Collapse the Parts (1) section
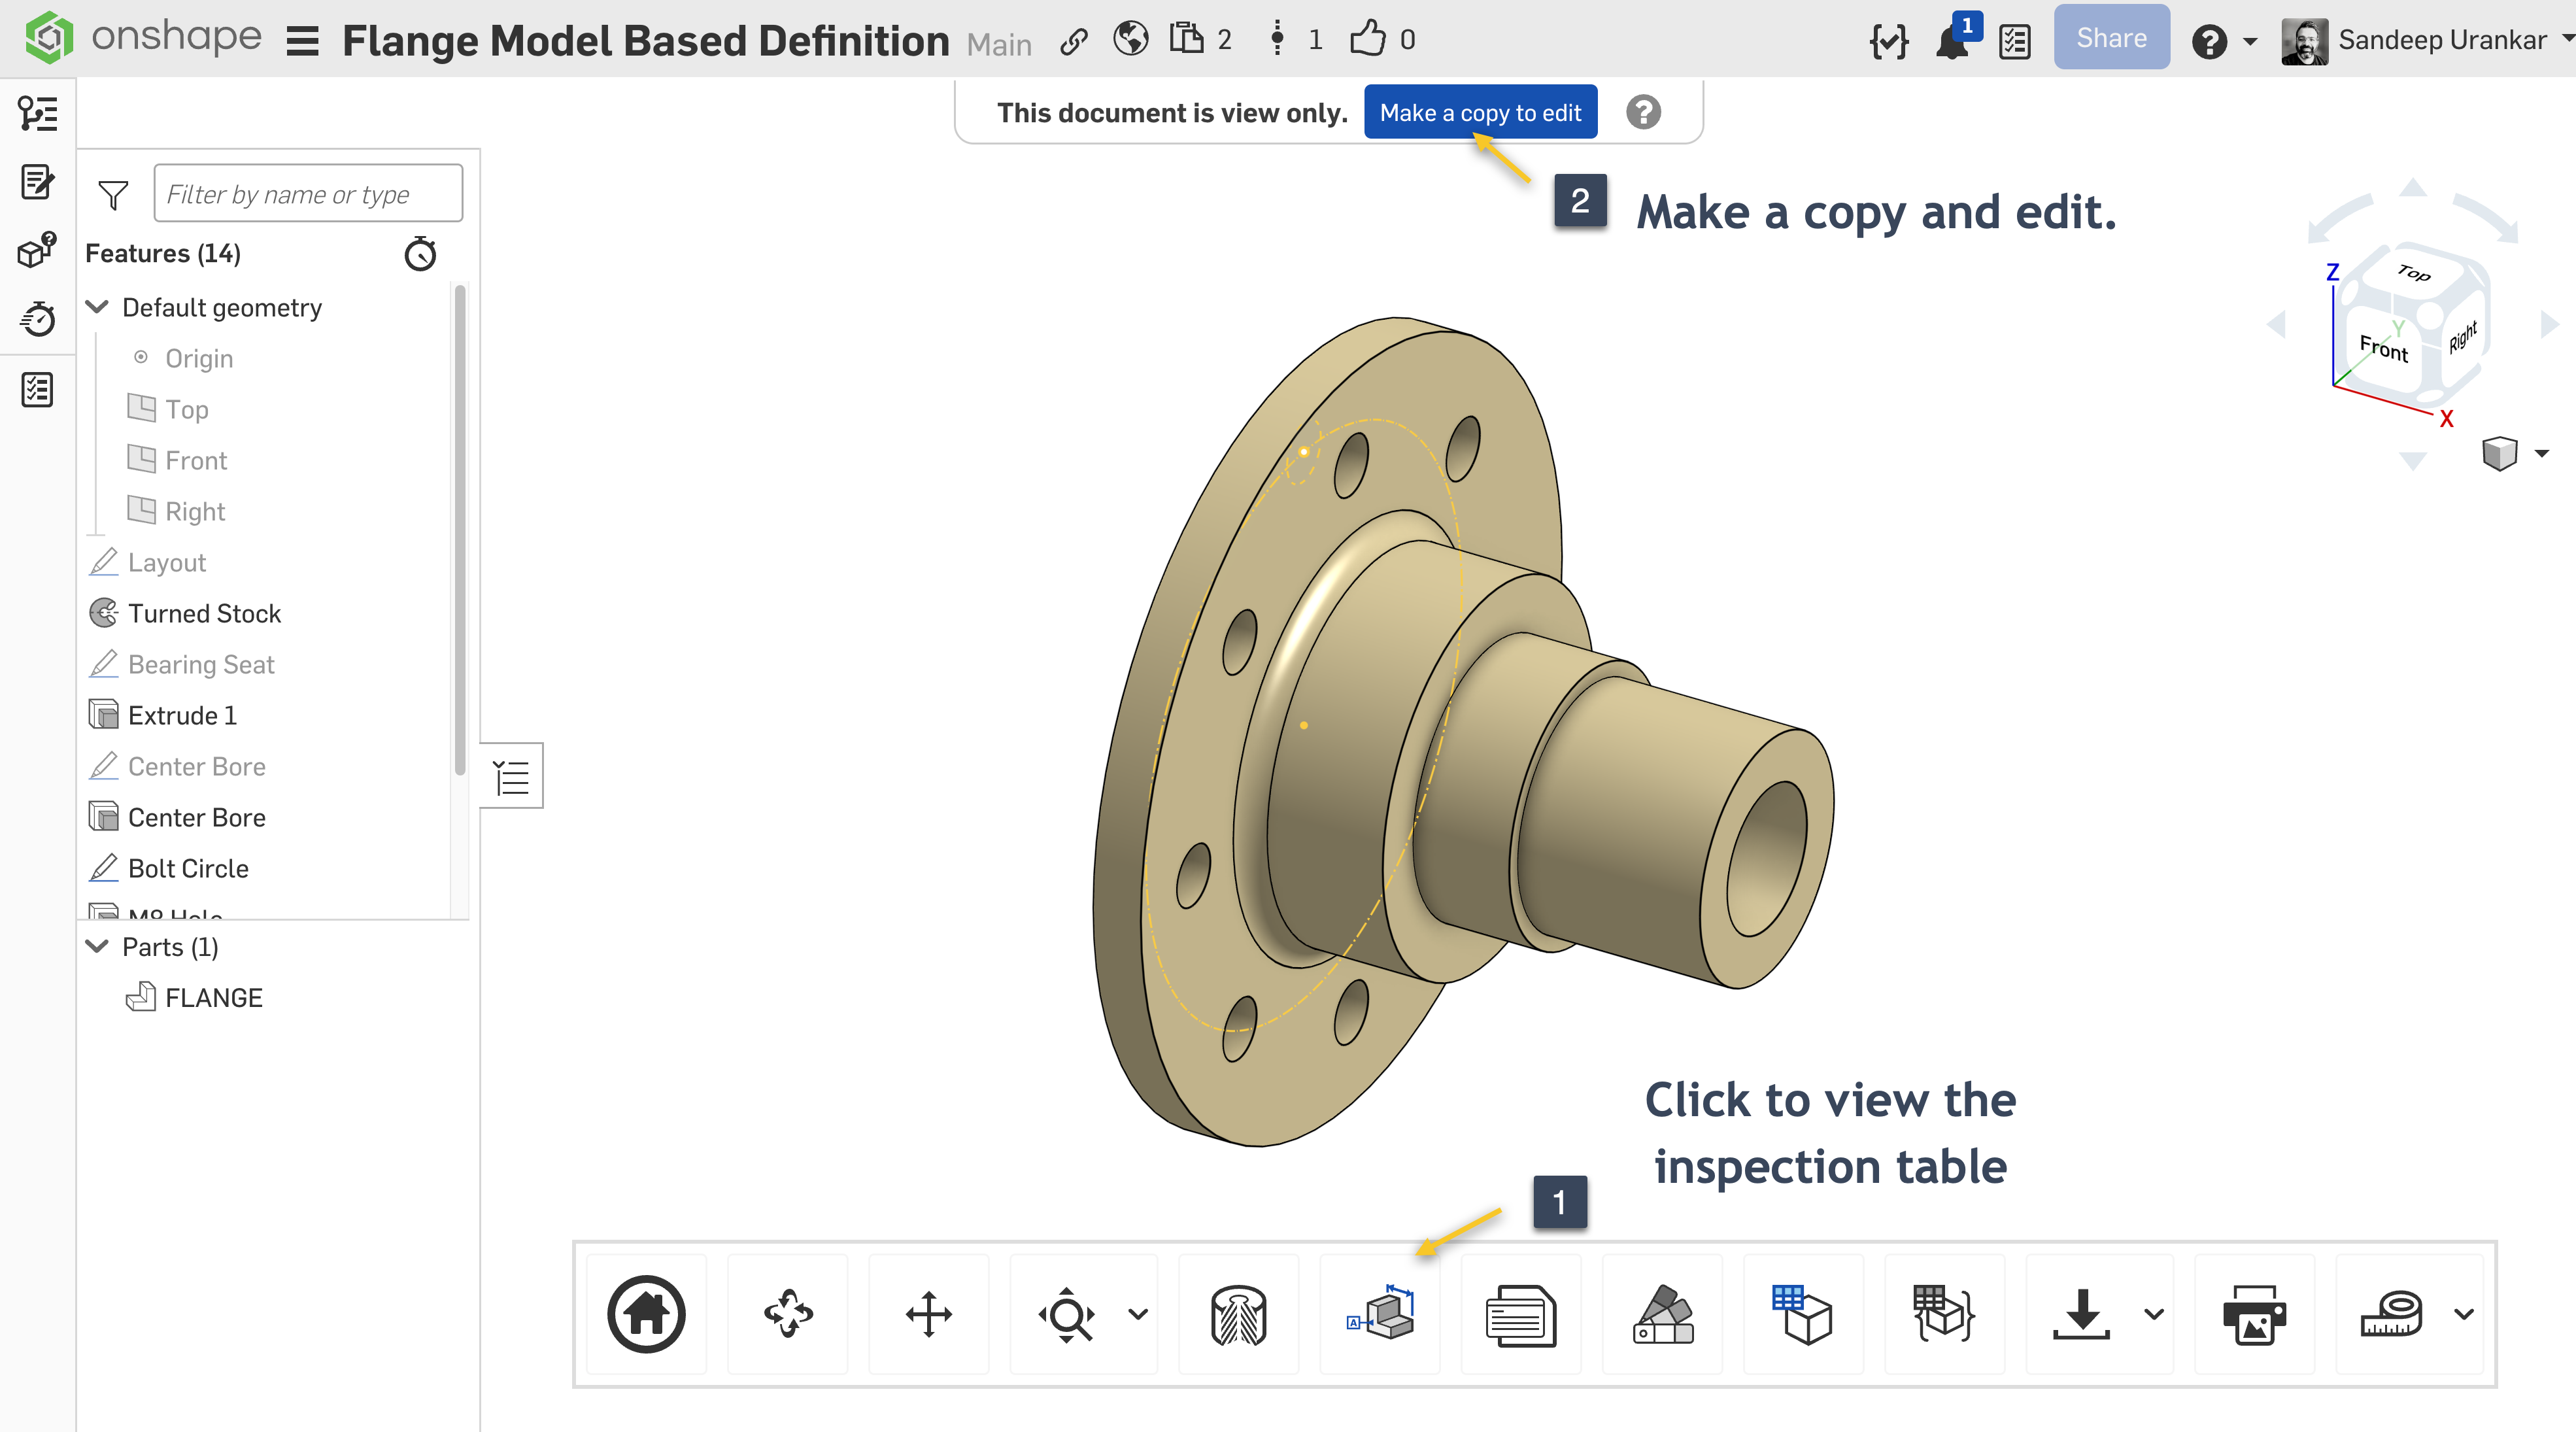 (98, 946)
